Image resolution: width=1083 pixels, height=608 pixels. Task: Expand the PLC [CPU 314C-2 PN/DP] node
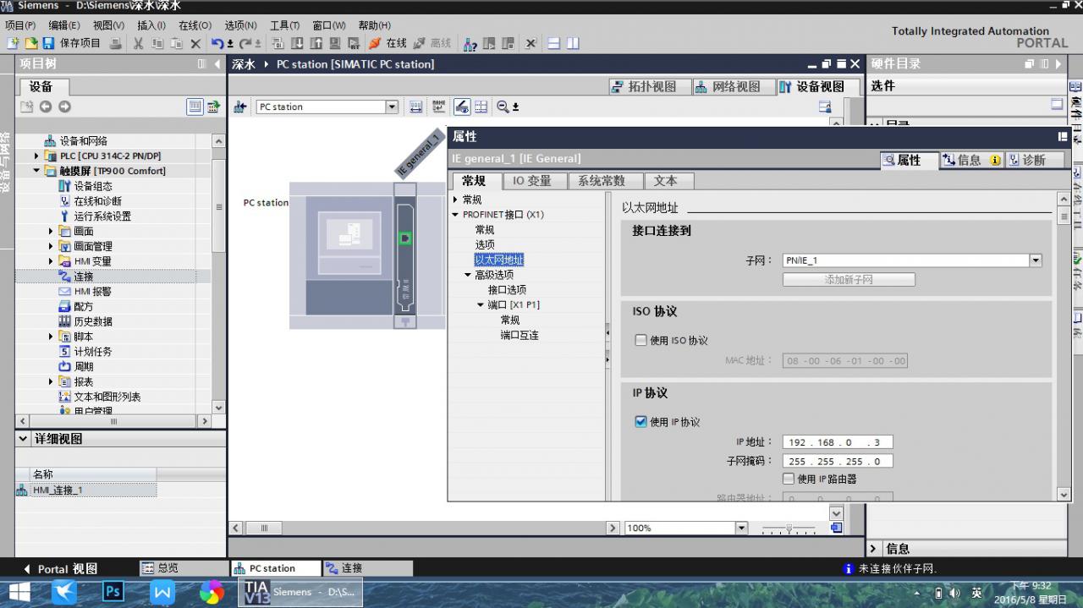click(x=36, y=156)
